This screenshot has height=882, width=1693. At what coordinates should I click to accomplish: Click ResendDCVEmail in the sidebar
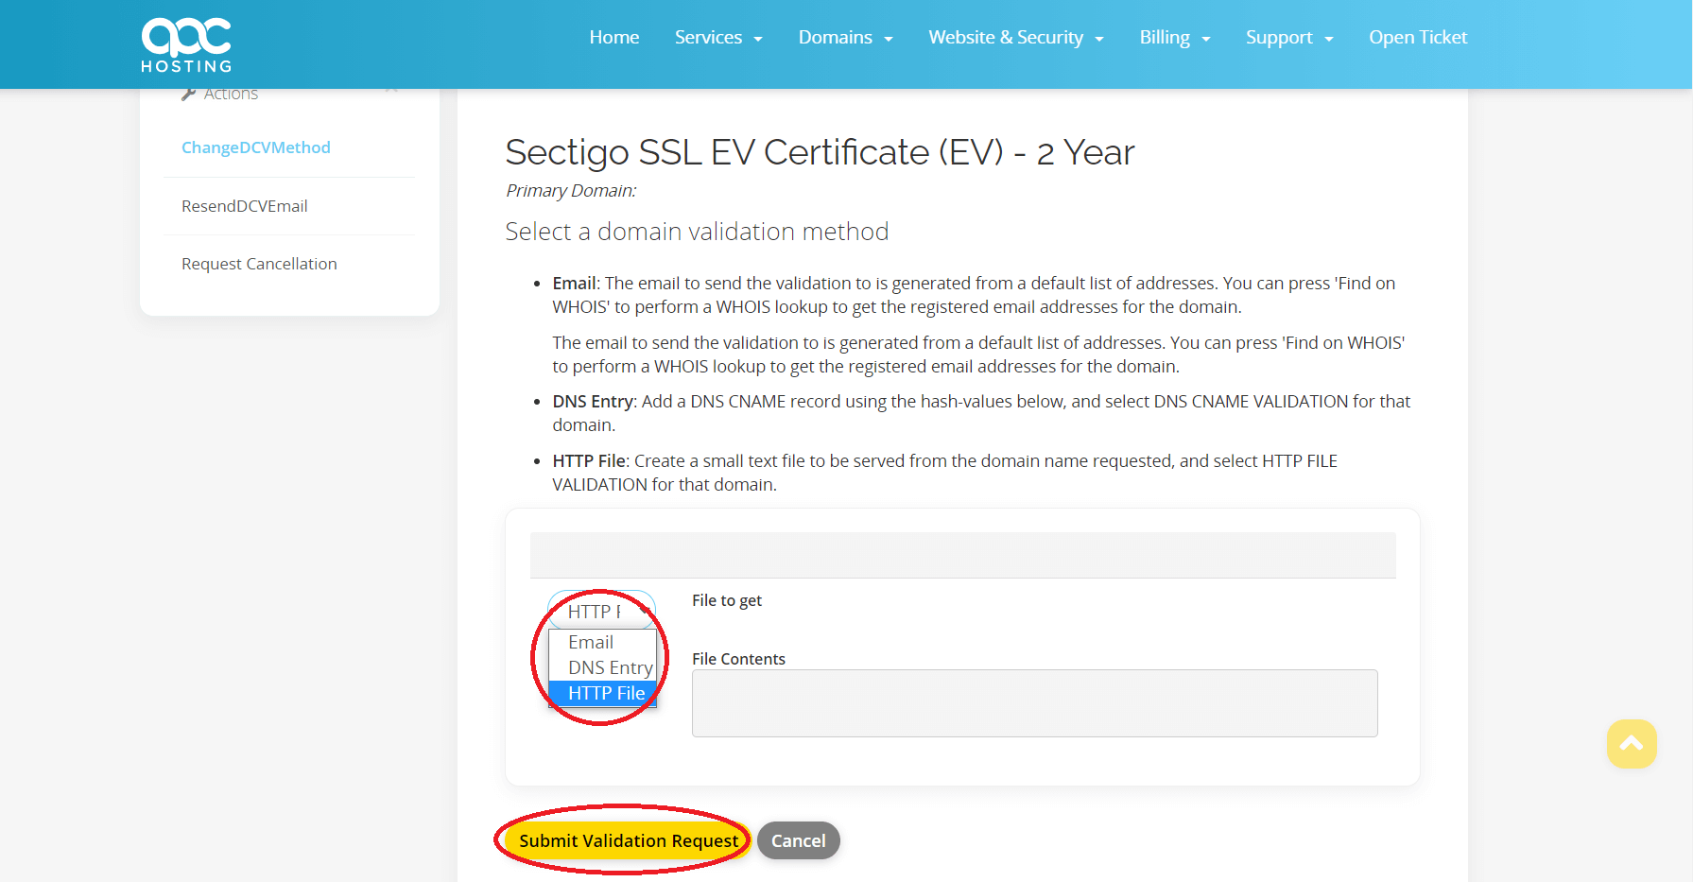[245, 206]
